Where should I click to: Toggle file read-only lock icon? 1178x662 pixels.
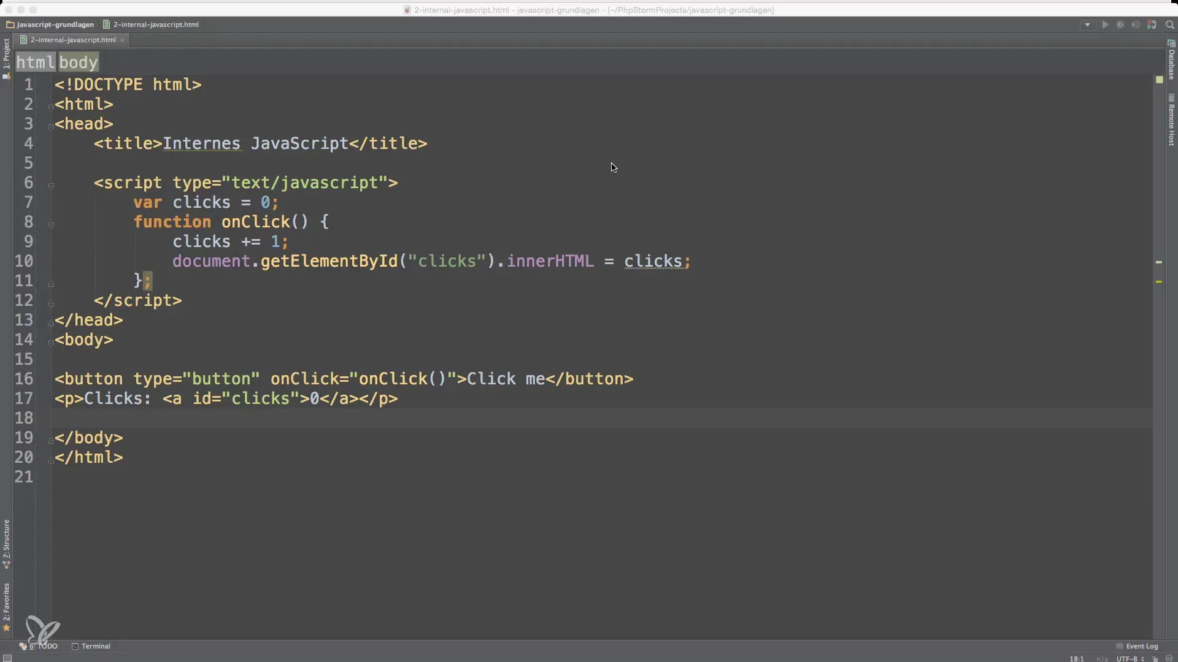[x=1155, y=659]
